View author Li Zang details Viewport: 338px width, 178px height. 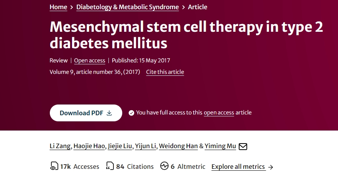coord(60,146)
